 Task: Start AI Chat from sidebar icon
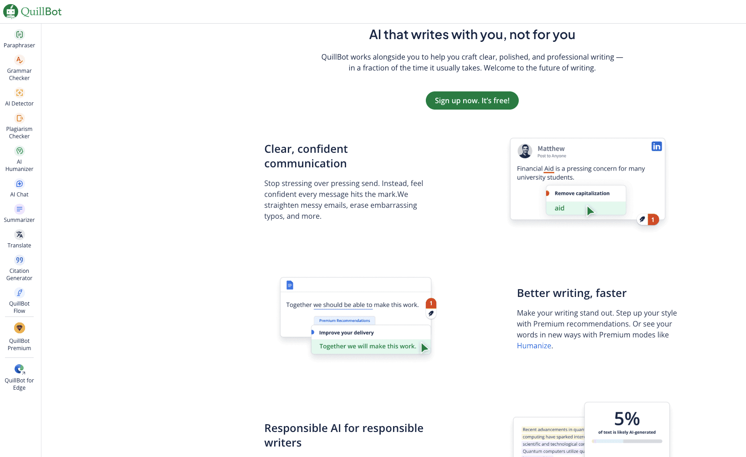(x=19, y=184)
